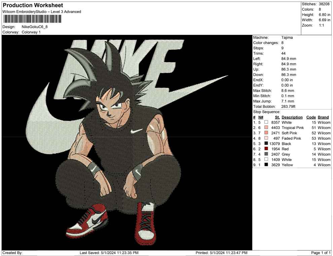
Task: Click the Left value '84.9 mm'
Action: tap(289, 58)
